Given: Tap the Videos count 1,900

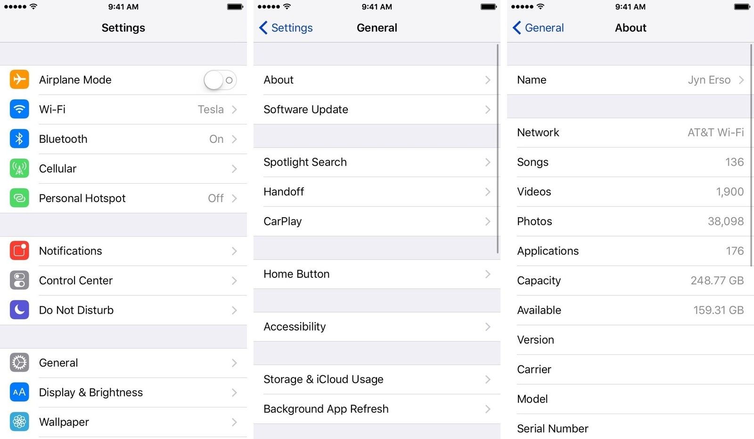Looking at the screenshot, I should 730,192.
